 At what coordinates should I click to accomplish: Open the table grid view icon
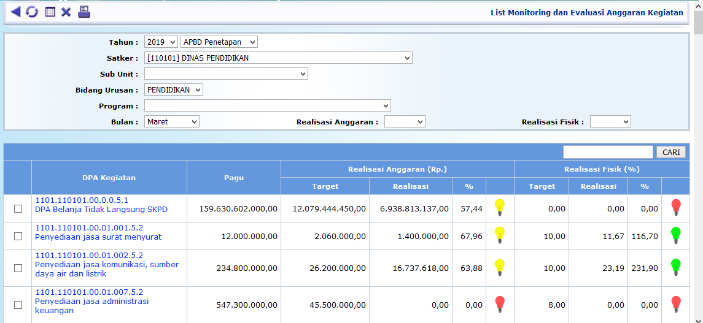coord(50,12)
